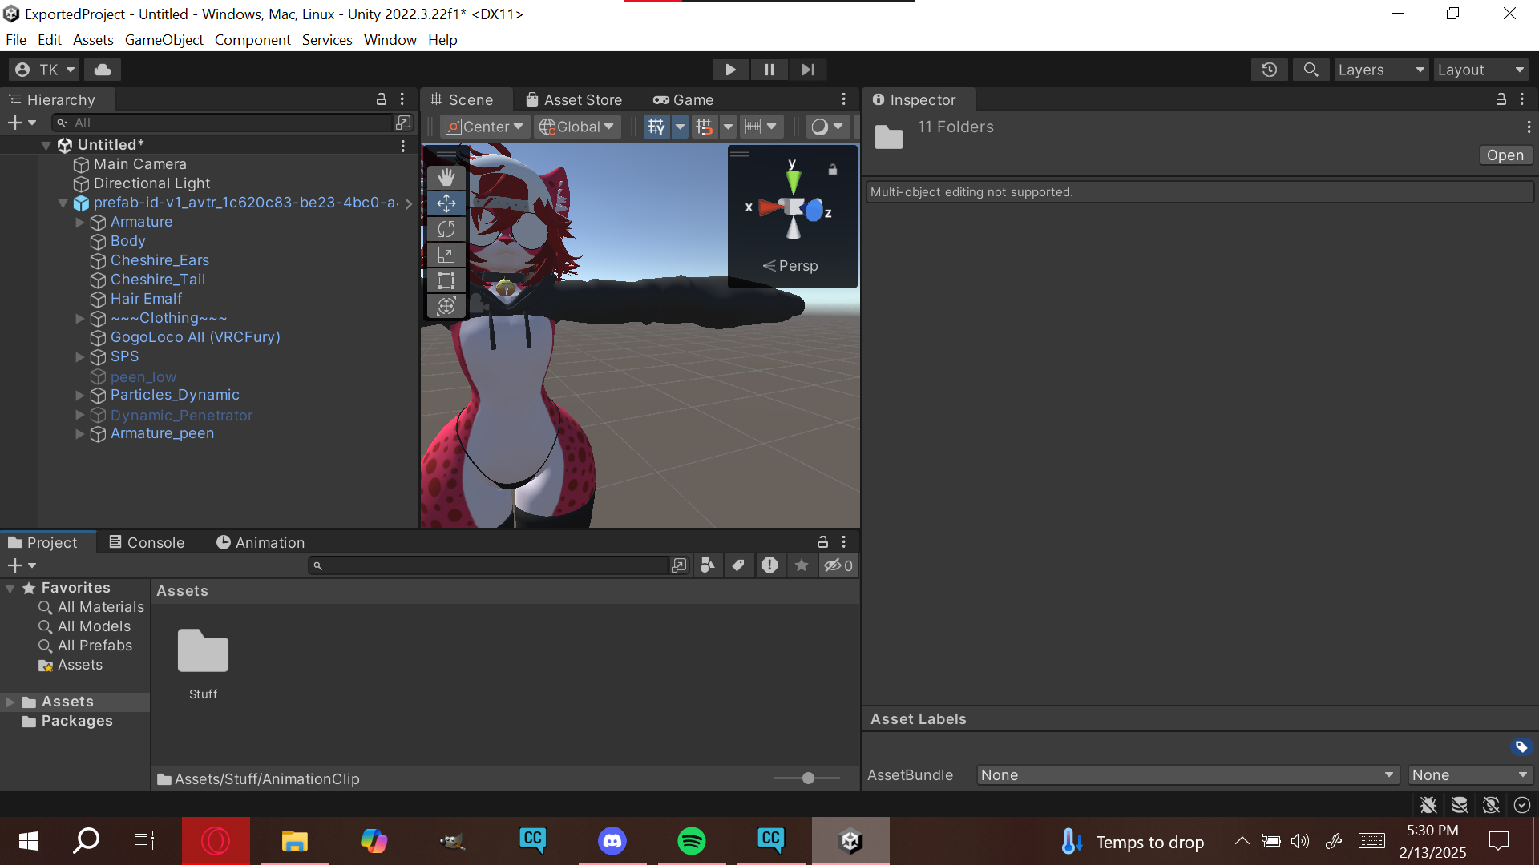Lock the Inspector panel
Viewport: 1539px width, 865px height.
coord(1501,99)
